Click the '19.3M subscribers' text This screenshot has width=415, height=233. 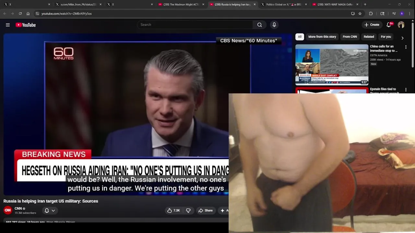[x=25, y=213]
